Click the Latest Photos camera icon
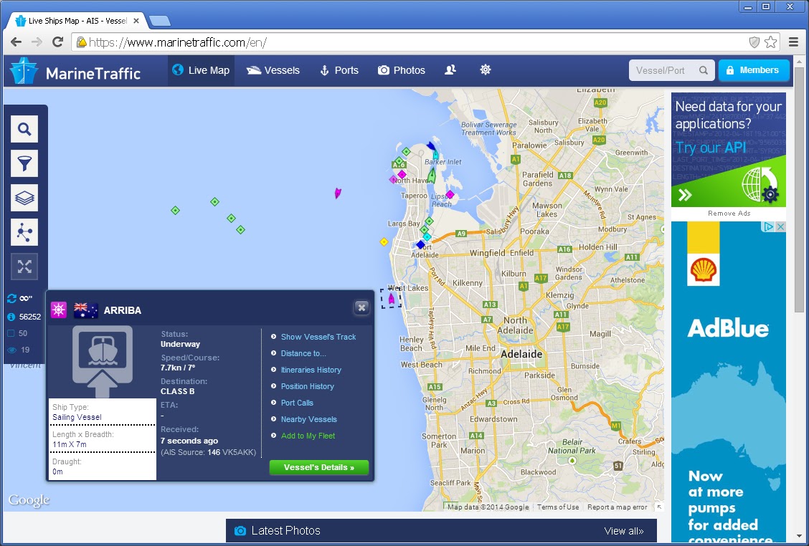 [240, 530]
